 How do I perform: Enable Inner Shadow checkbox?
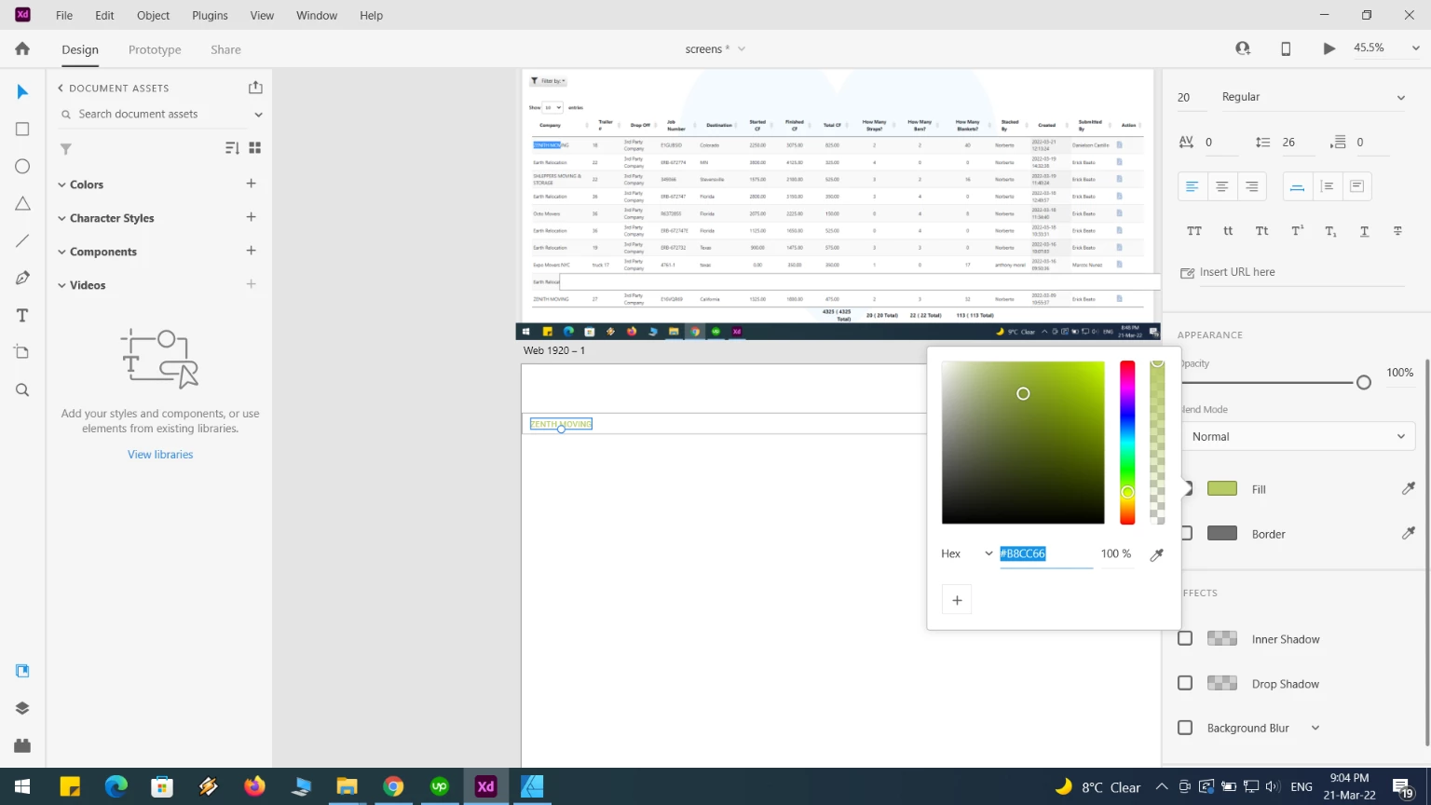click(x=1185, y=638)
